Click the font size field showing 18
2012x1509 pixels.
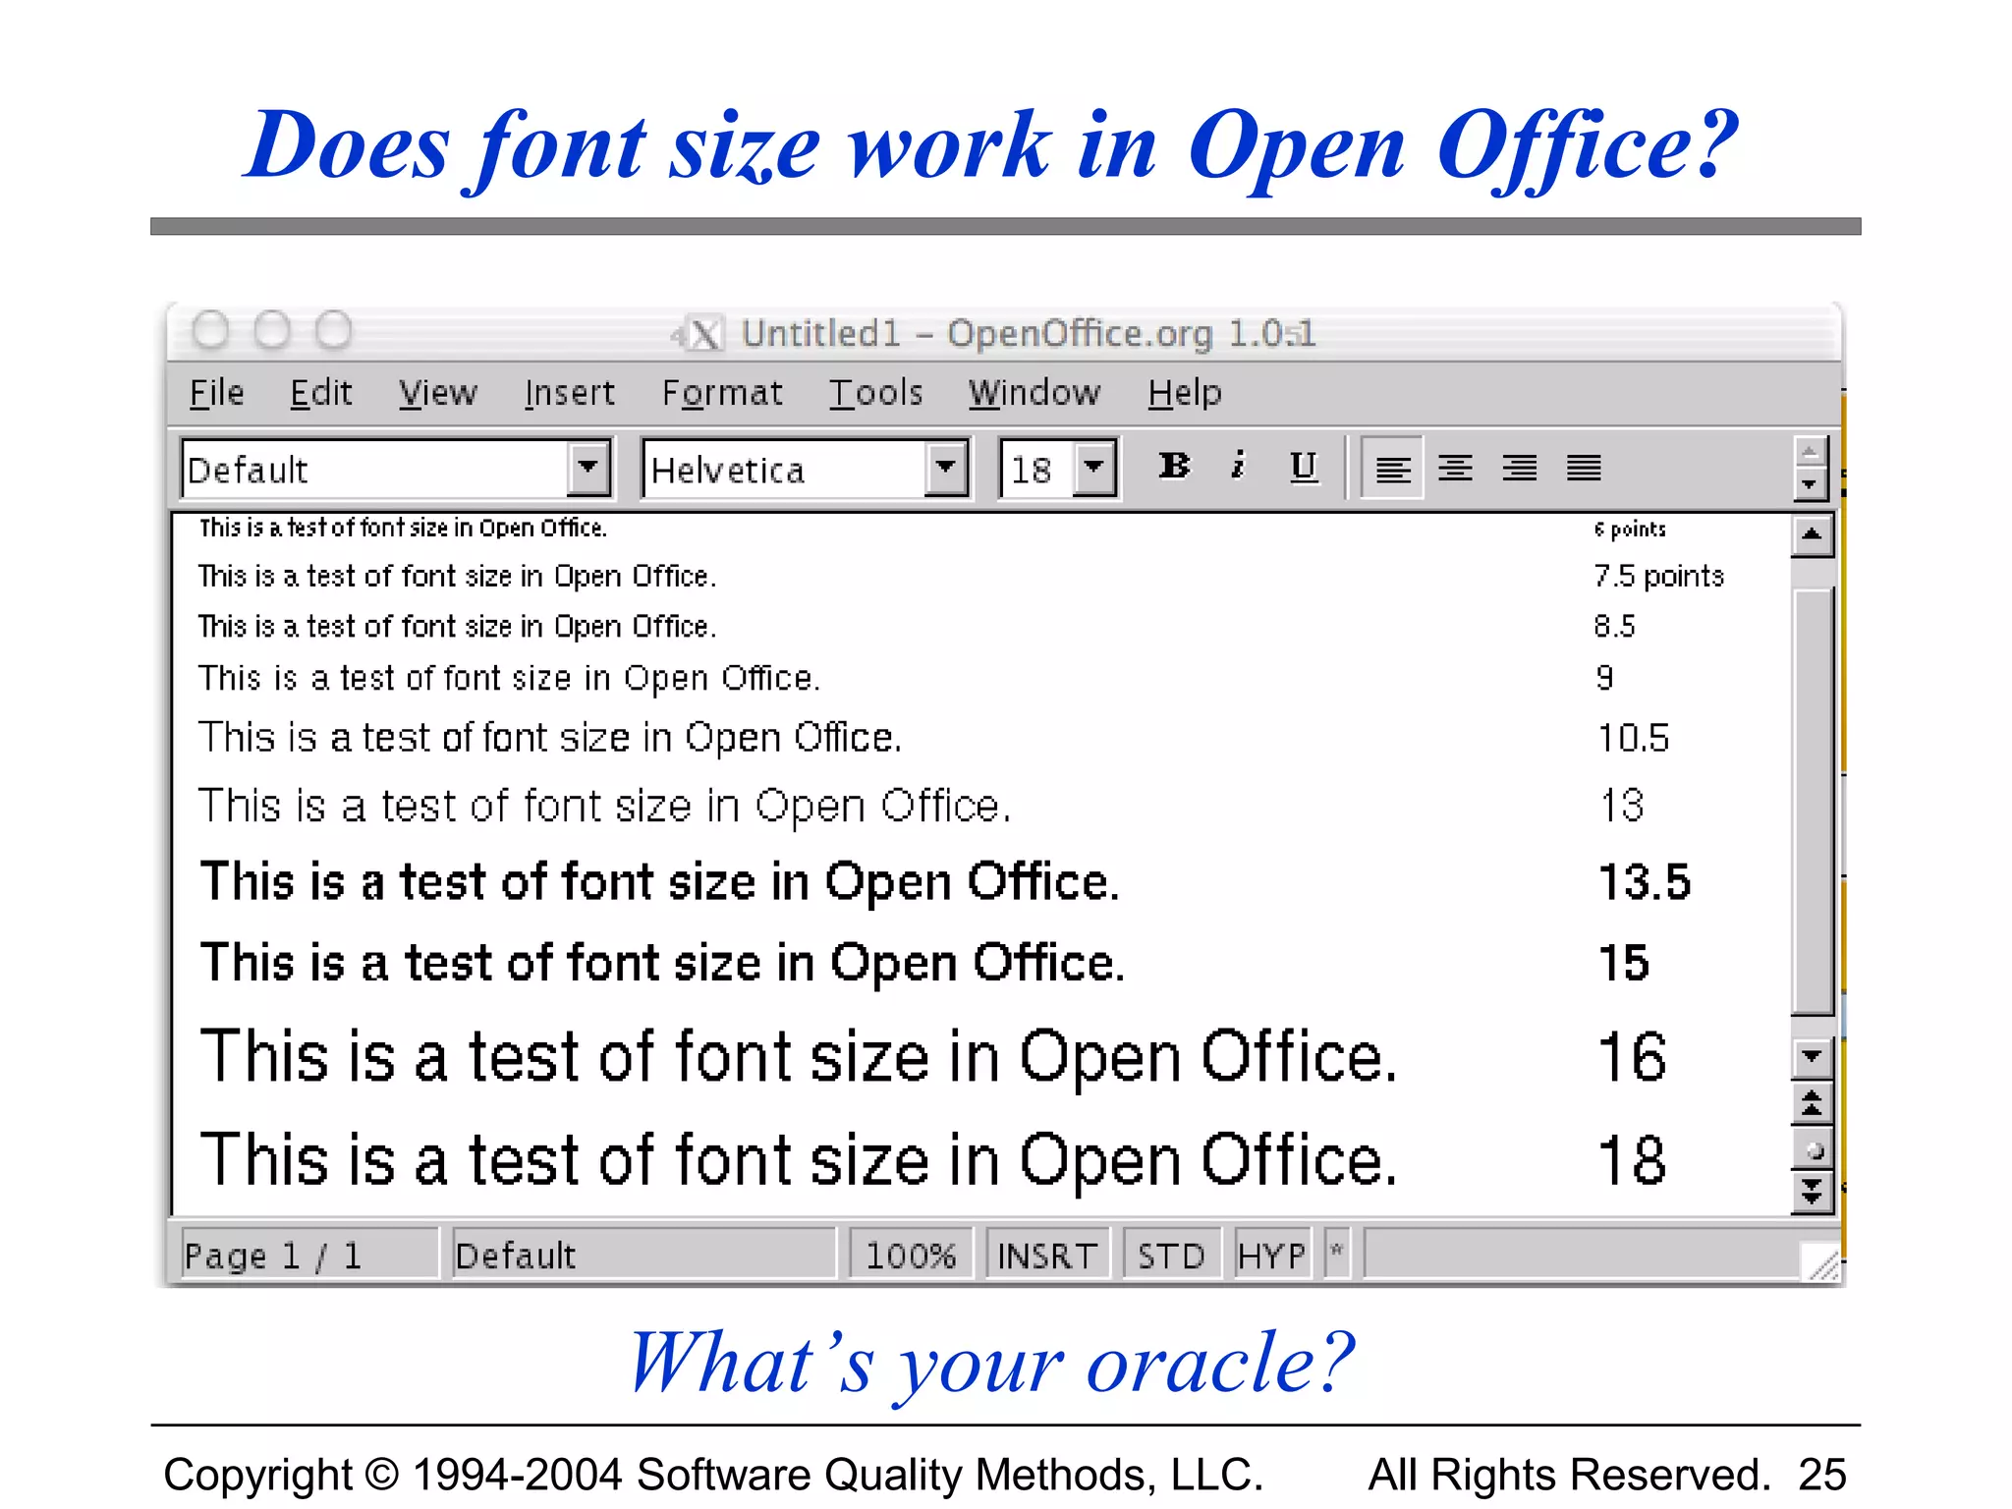point(1037,470)
